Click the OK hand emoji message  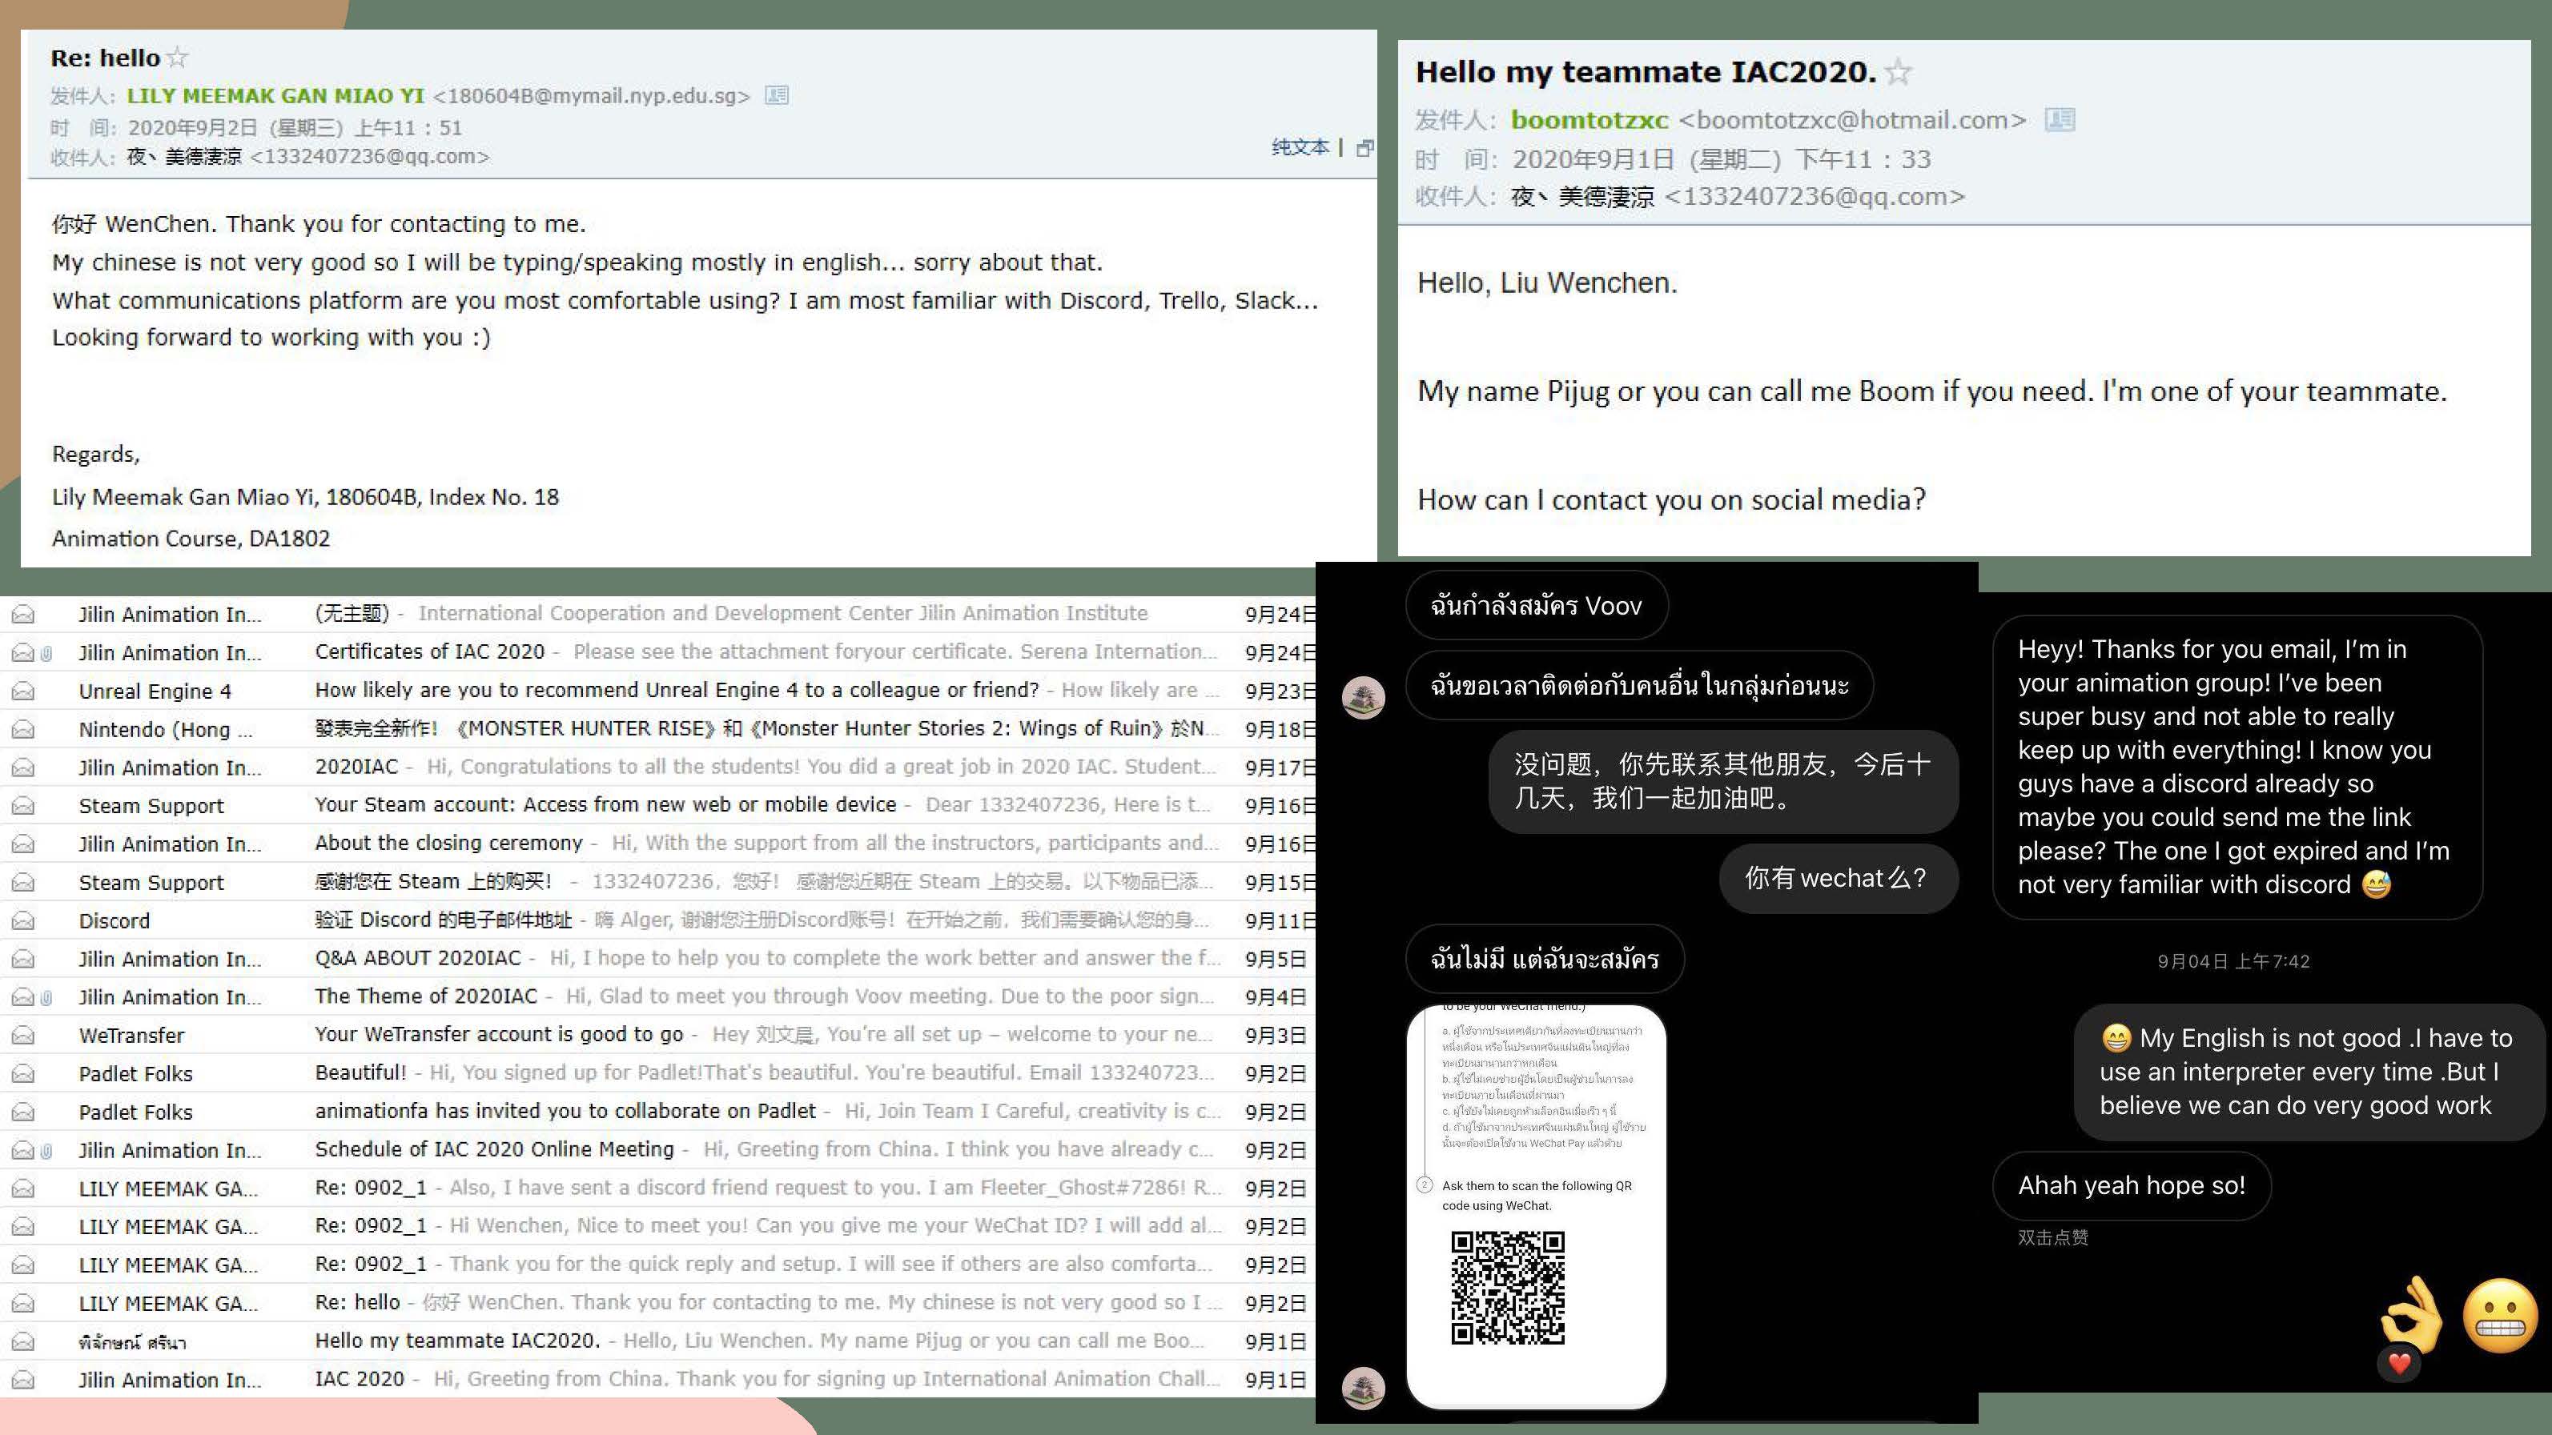[x=2413, y=1313]
